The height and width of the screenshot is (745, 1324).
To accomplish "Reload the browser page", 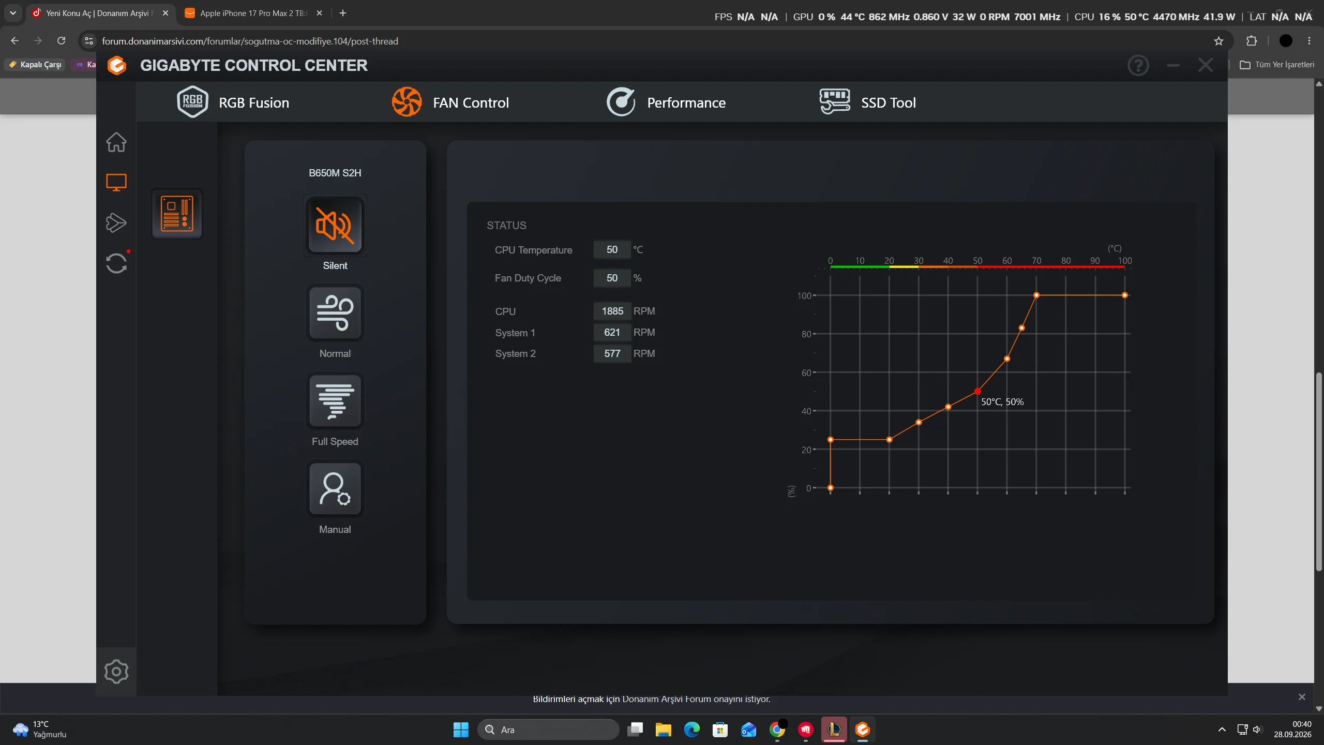I will point(62,41).
